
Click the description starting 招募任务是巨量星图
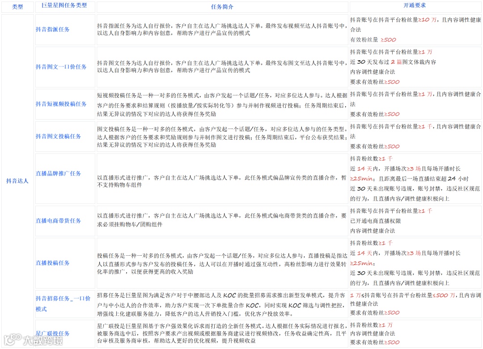pyautogui.click(x=222, y=304)
